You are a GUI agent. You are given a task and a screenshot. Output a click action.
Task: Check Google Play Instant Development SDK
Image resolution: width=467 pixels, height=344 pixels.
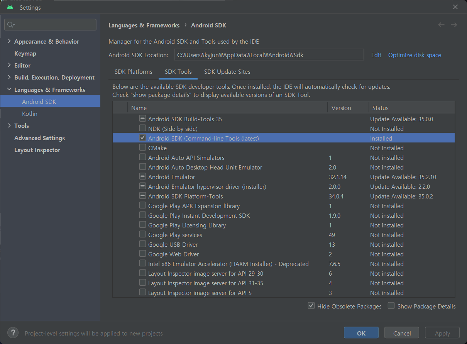point(142,215)
